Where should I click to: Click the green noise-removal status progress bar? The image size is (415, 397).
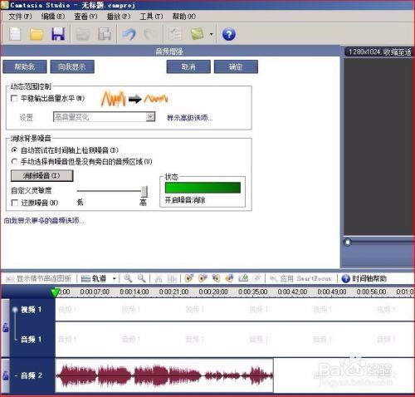click(203, 188)
